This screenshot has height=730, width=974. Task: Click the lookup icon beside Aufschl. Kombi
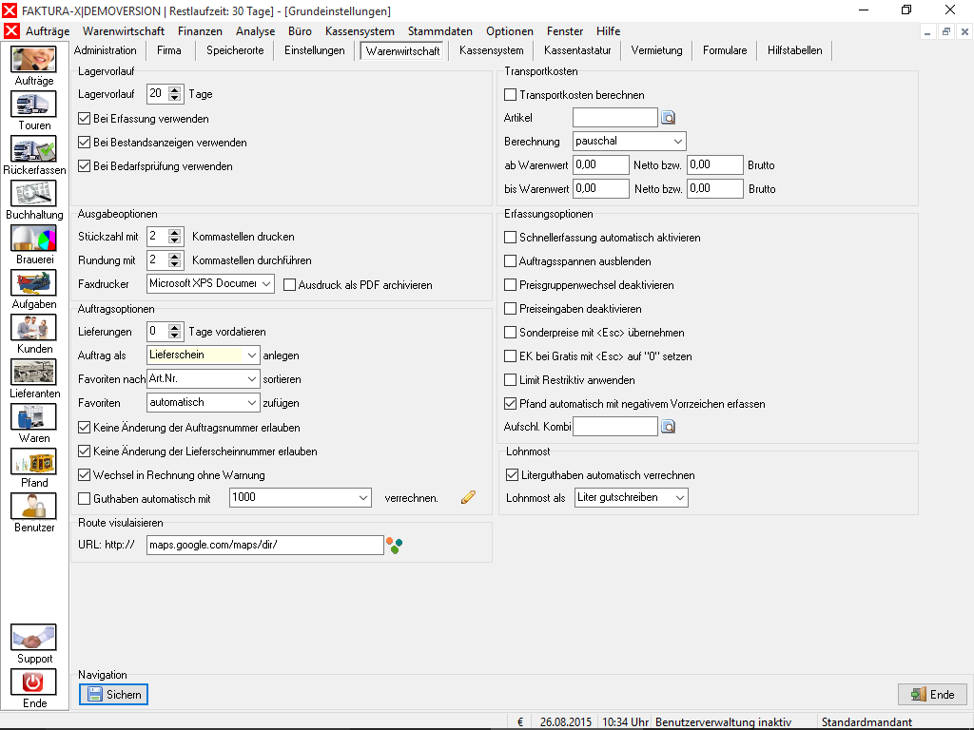pos(669,427)
